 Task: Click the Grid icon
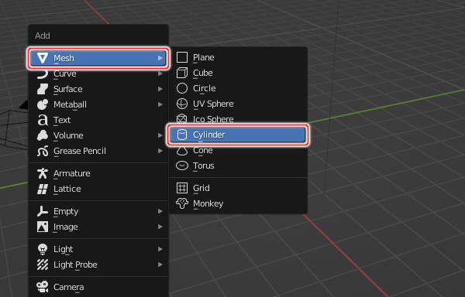coord(182,188)
